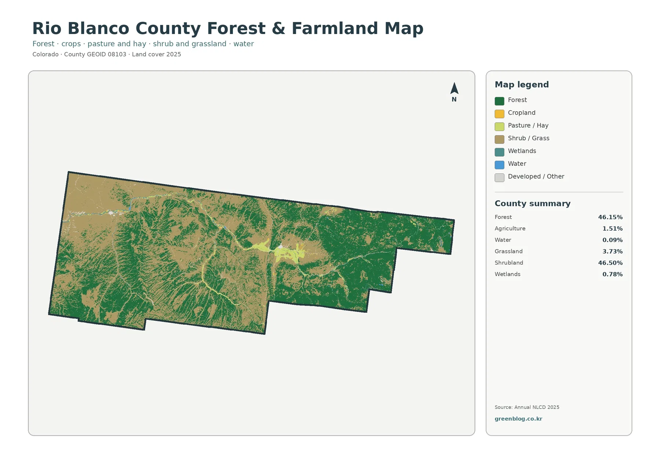The image size is (660, 466).
Task: Click 'Source: Annual NLCD 2025' text
Action: click(x=527, y=407)
